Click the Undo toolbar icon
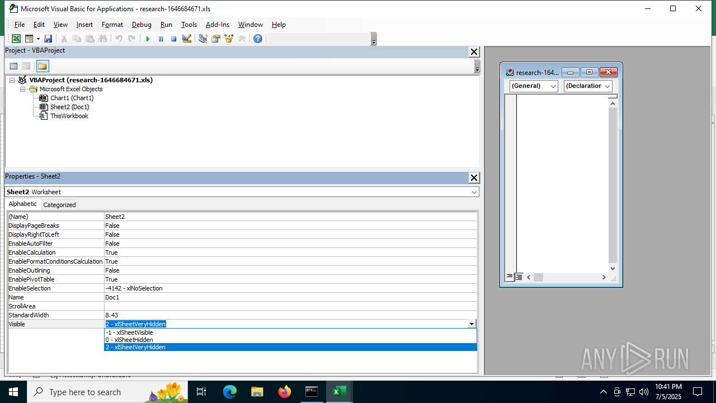Viewport: 716px width, 403px height. click(119, 39)
